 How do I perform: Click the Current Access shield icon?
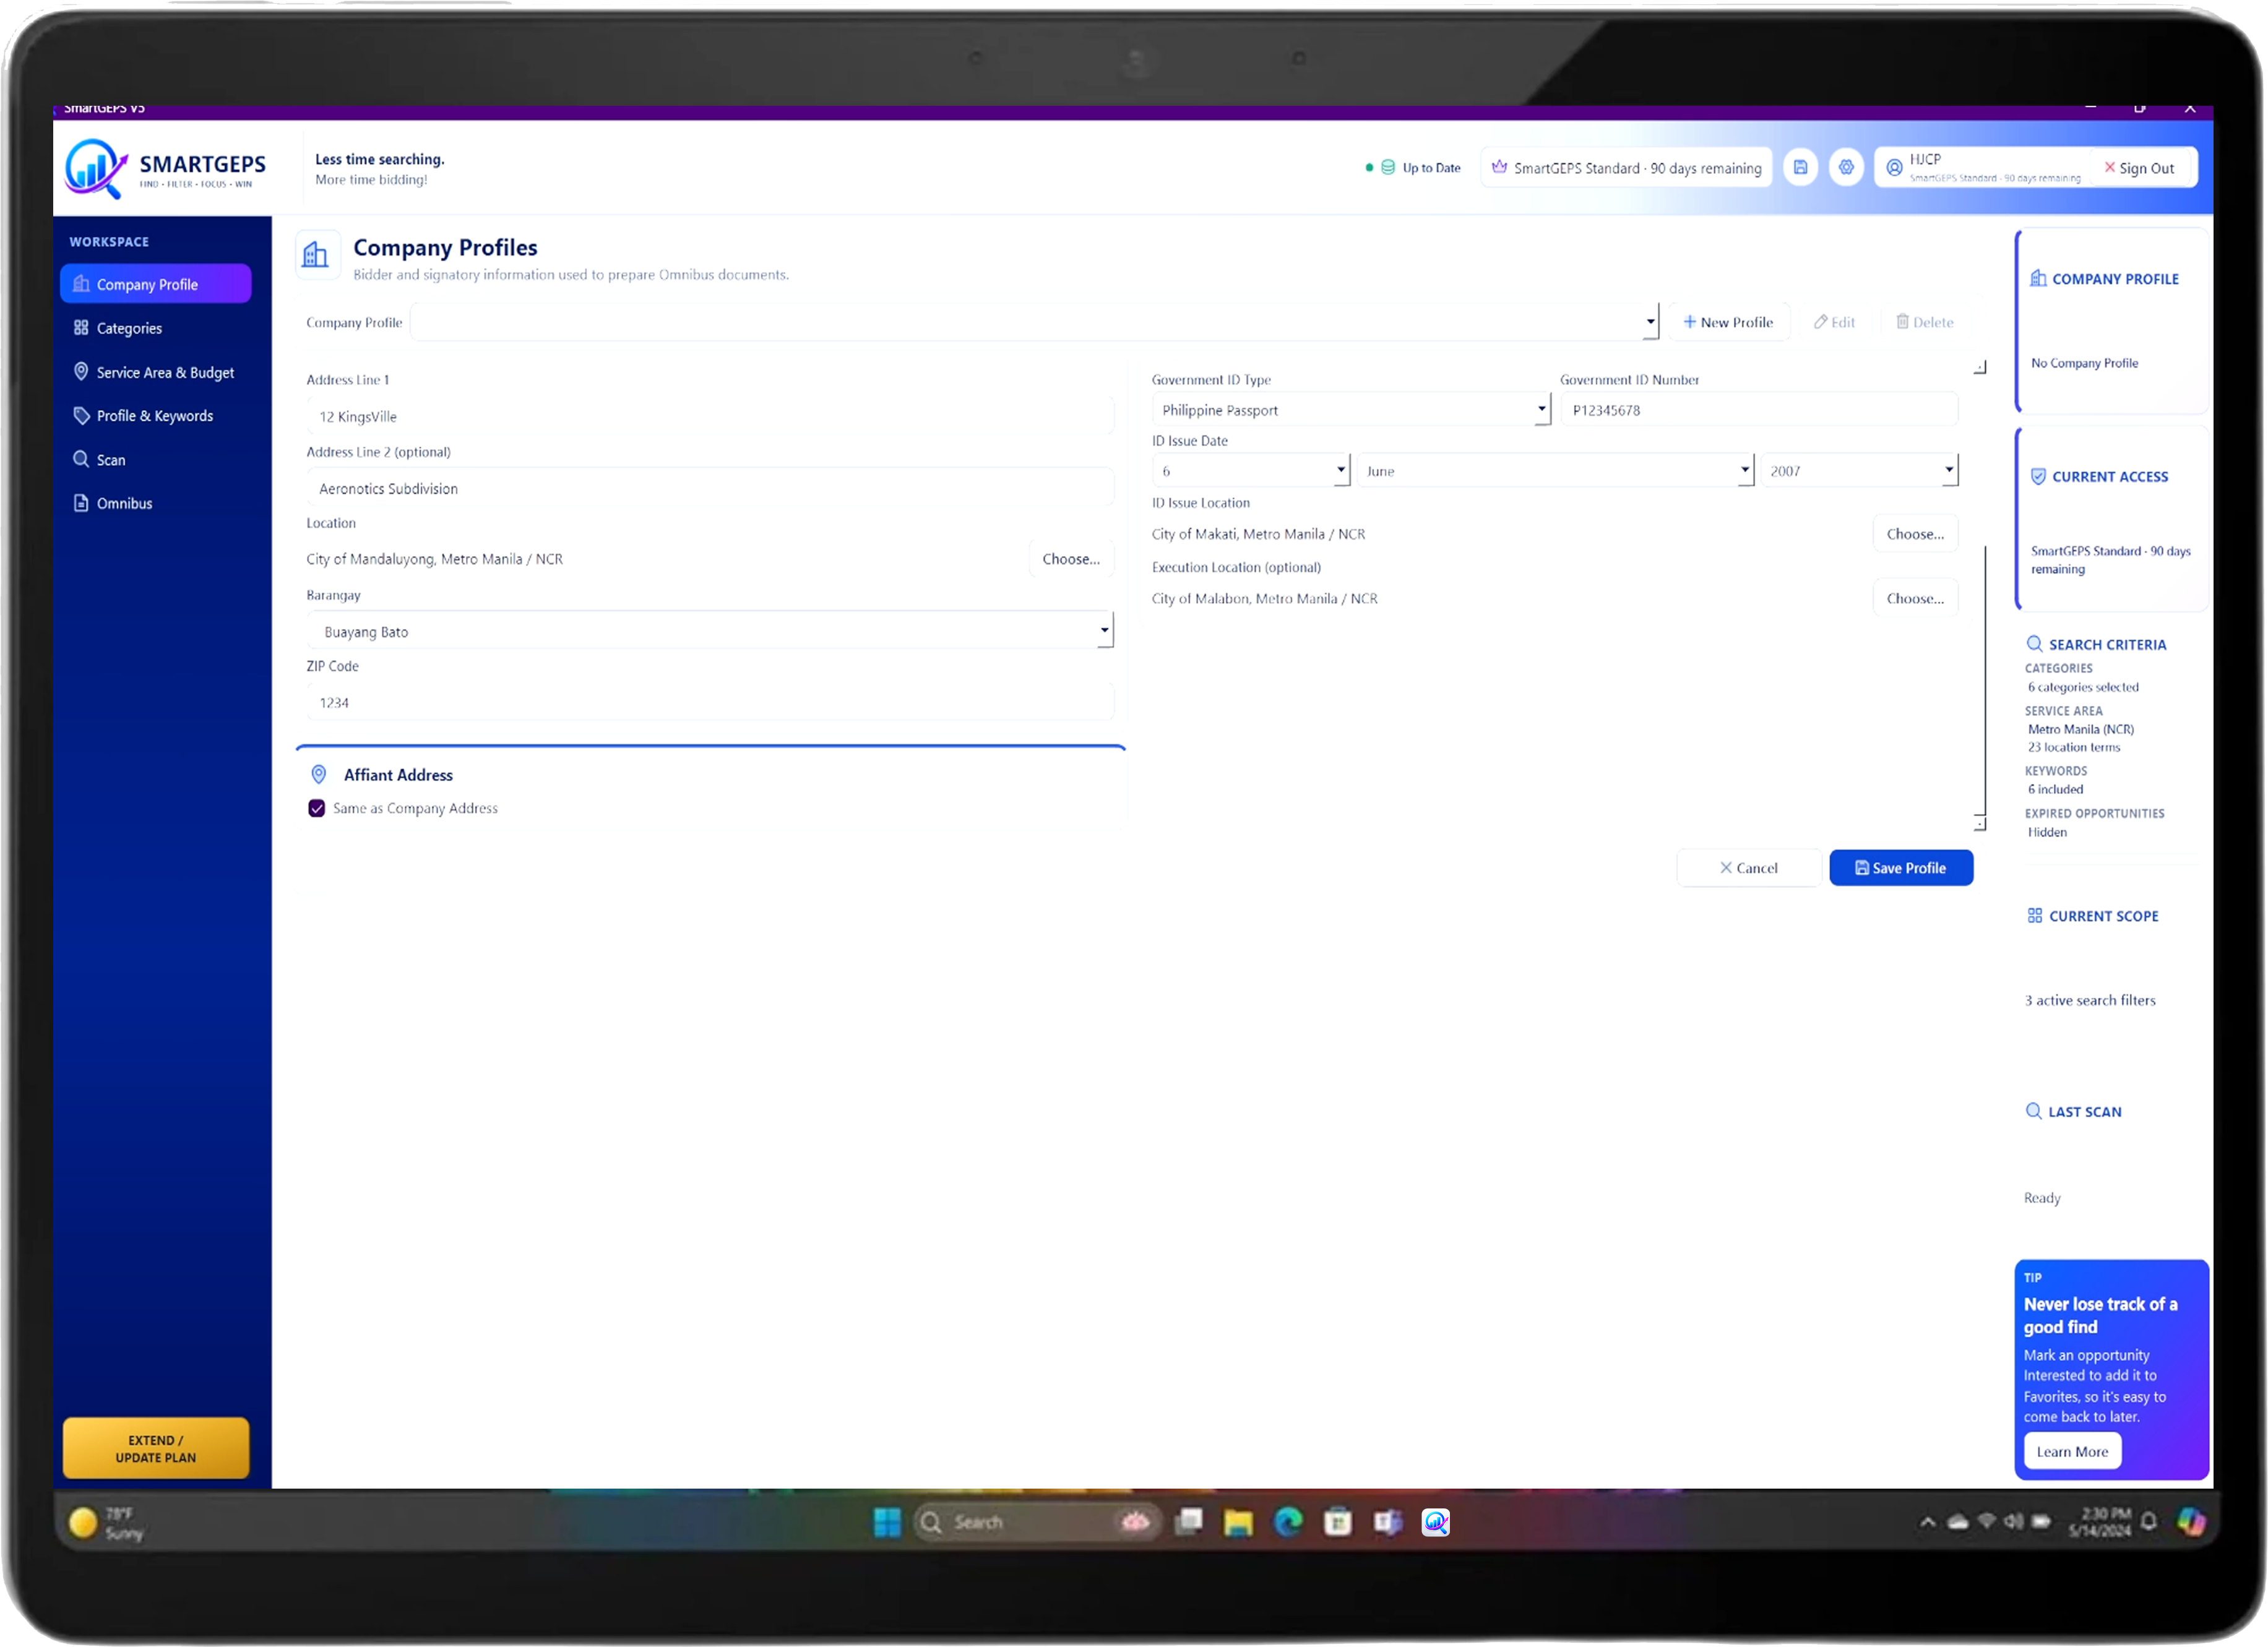tap(2038, 477)
